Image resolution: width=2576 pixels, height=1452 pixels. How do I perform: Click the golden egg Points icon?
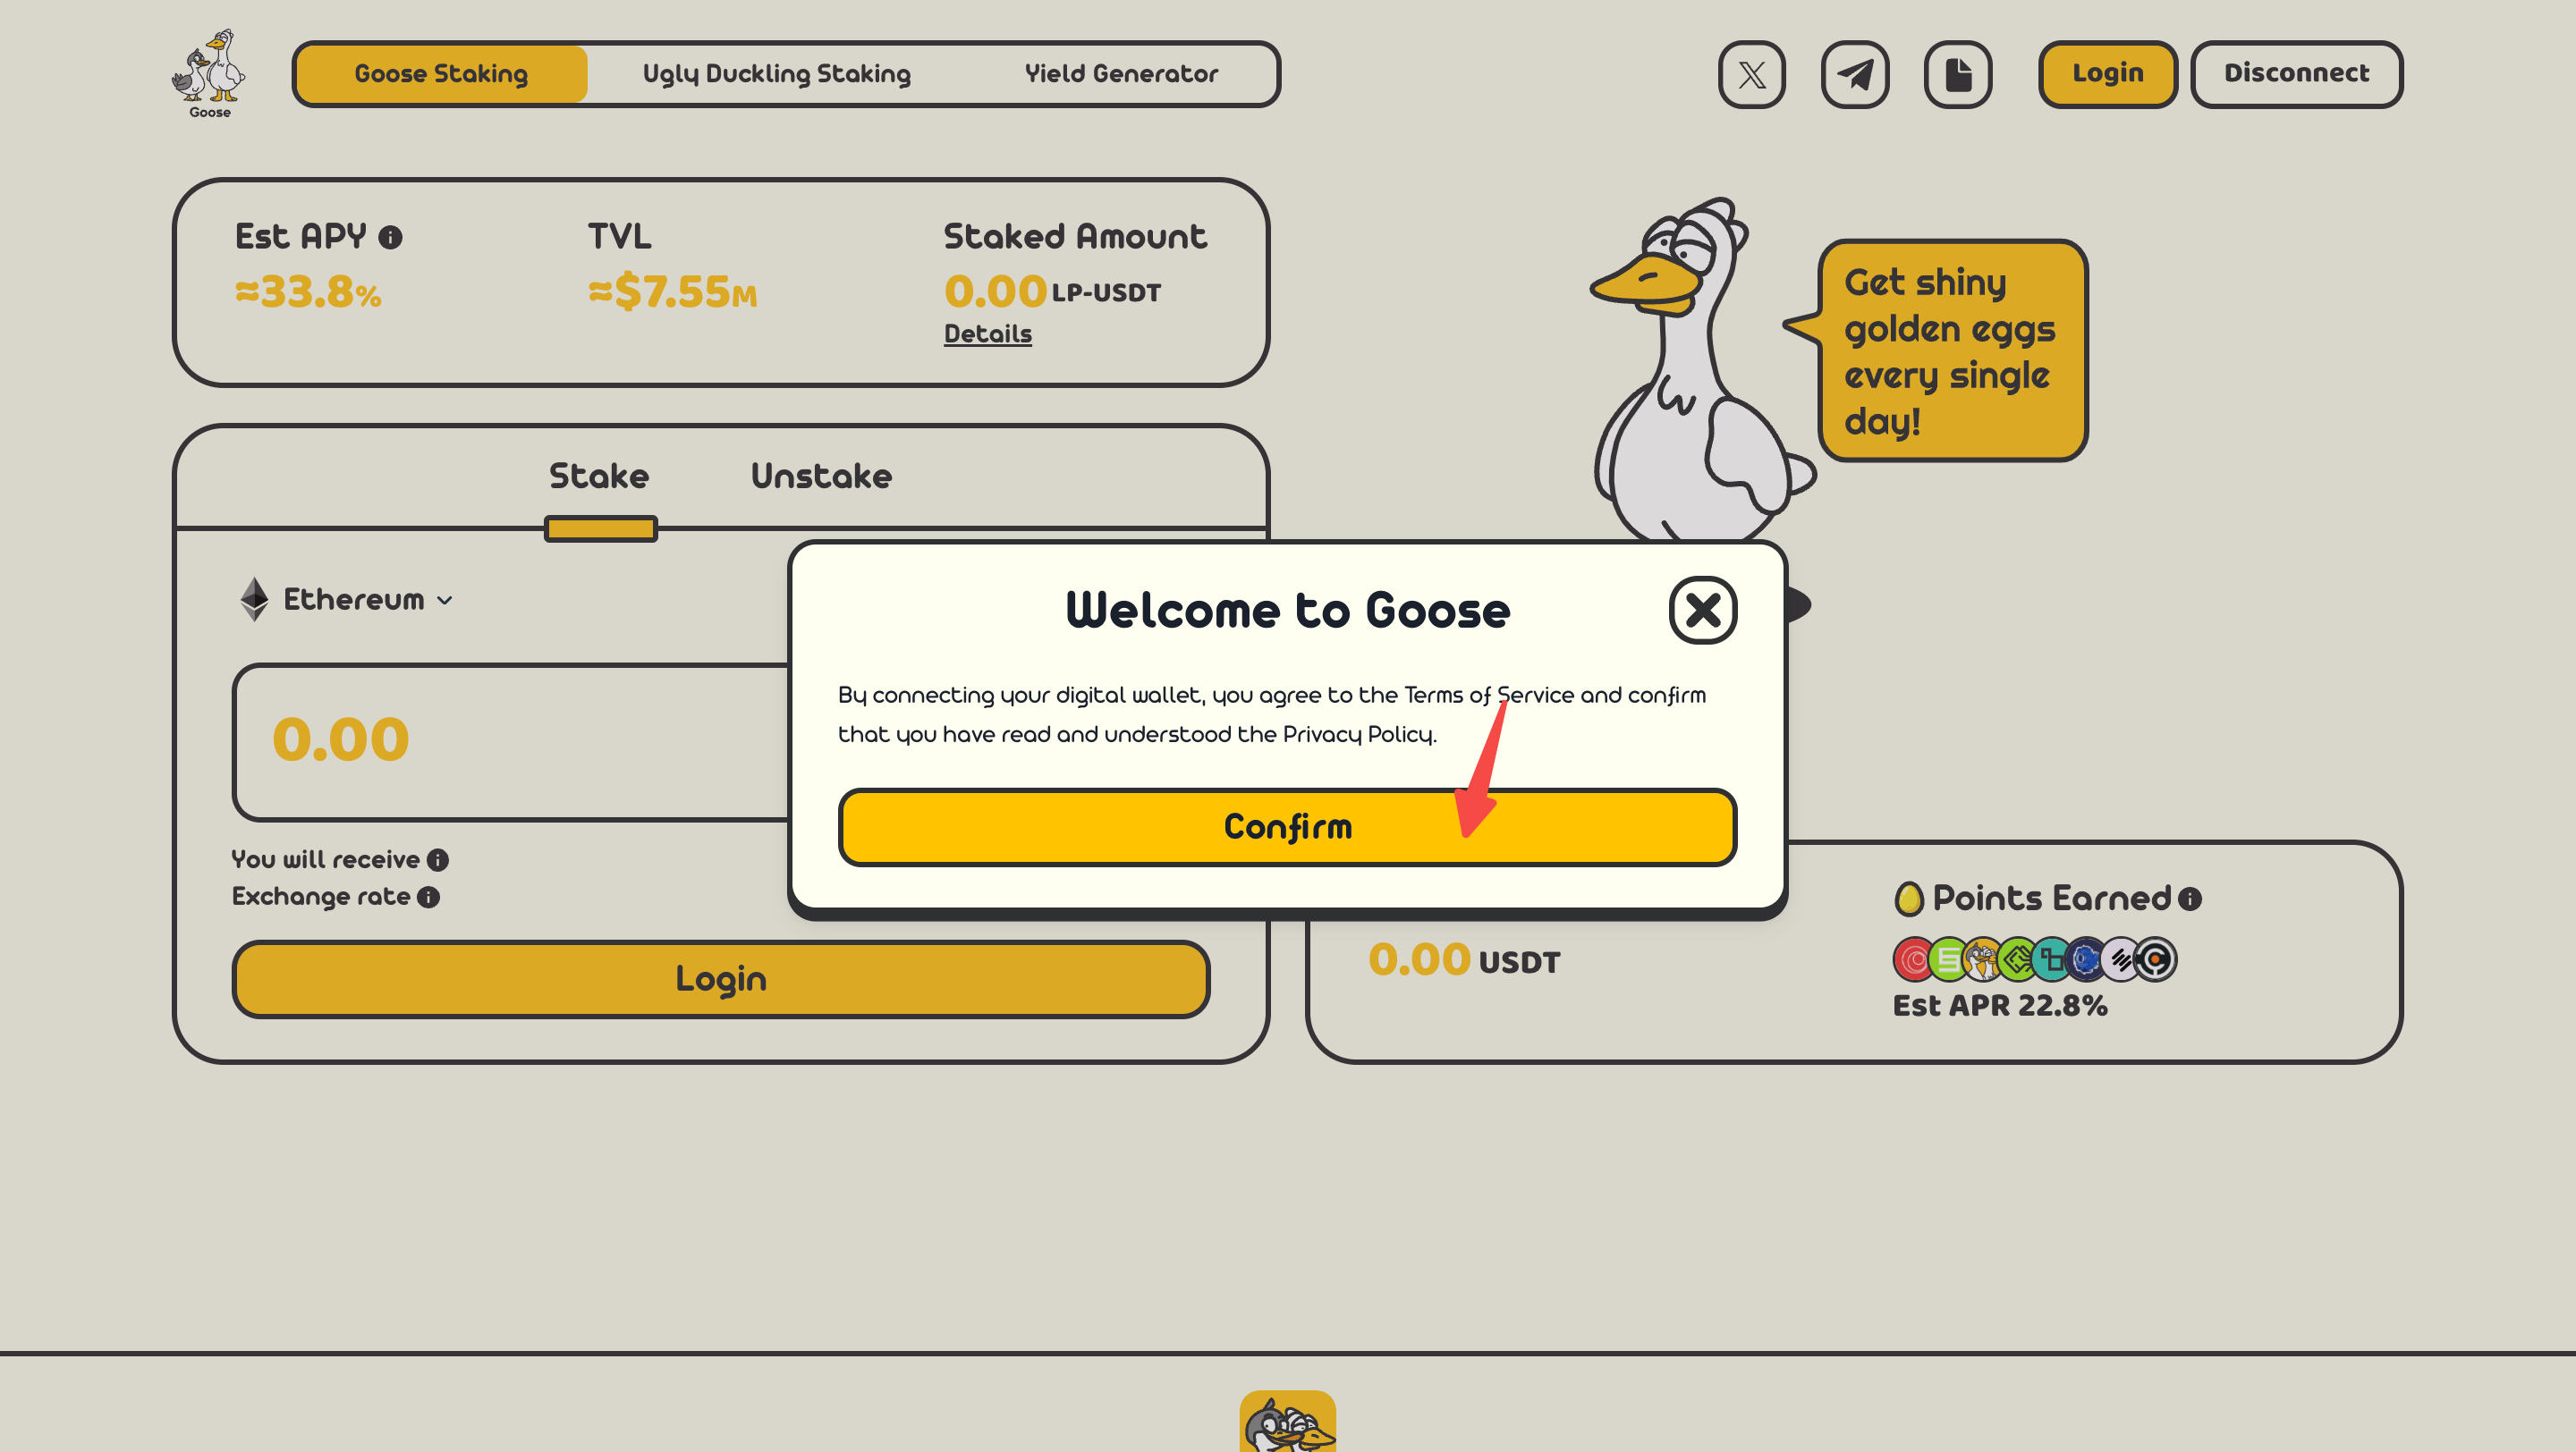tap(1908, 898)
